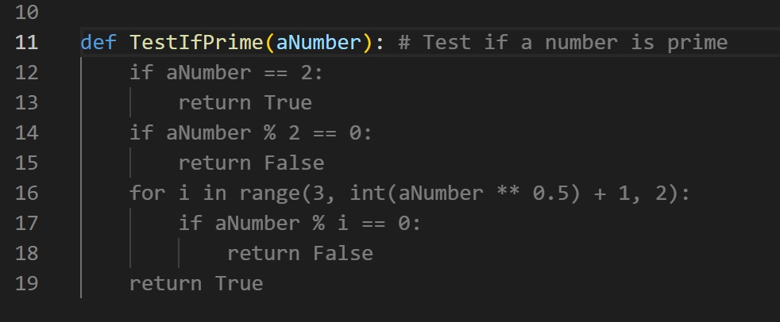This screenshot has width=780, height=322.
Task: Select line number 16 in the gutter
Action: 26,193
